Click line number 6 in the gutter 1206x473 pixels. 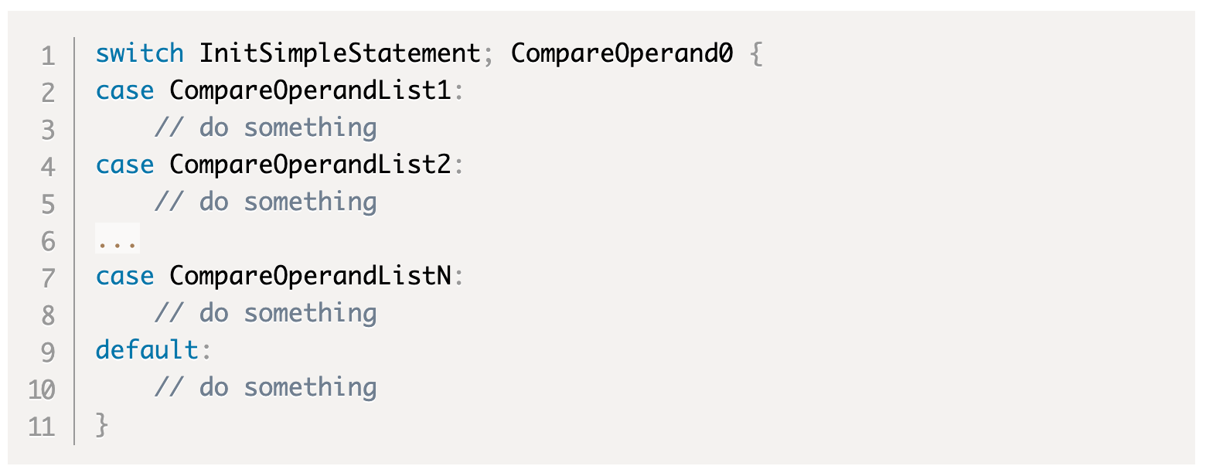(x=48, y=241)
